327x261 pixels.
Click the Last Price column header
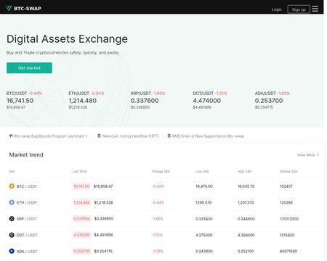(80, 171)
